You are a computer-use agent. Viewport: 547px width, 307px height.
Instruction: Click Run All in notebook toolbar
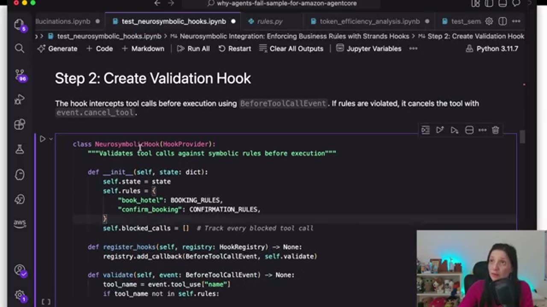194,49
